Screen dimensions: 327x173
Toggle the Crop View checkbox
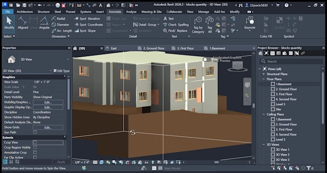tap(35, 142)
